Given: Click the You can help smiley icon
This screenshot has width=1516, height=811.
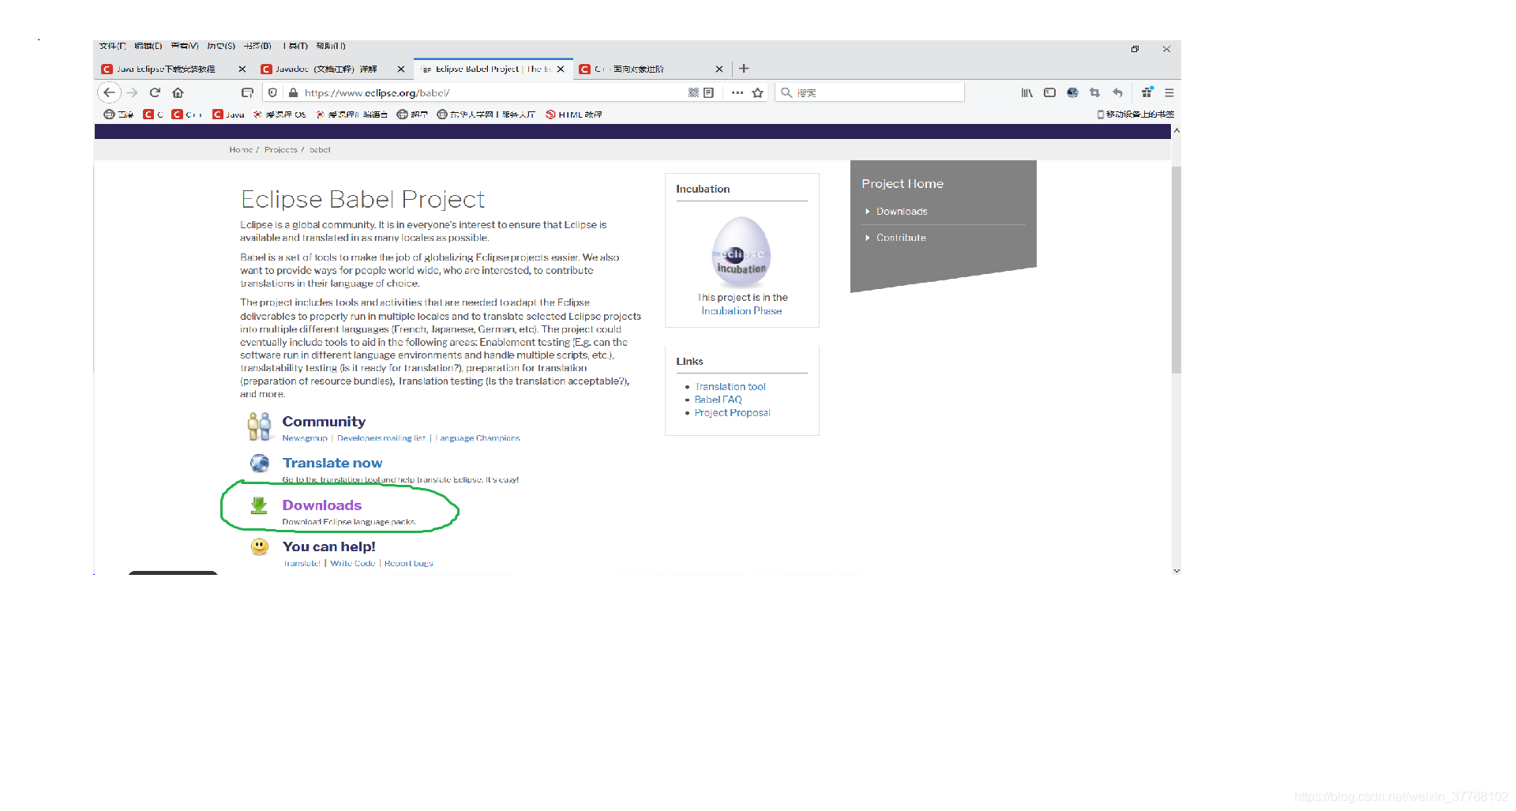Looking at the screenshot, I should [x=260, y=546].
